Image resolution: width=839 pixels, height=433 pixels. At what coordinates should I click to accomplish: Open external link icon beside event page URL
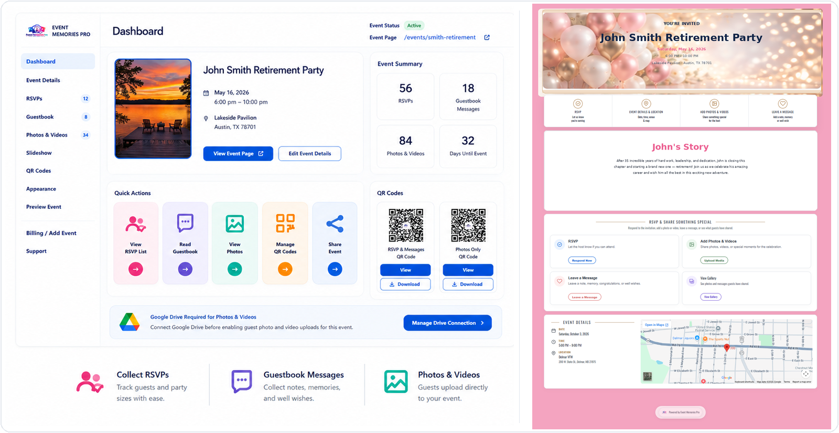pyautogui.click(x=487, y=37)
